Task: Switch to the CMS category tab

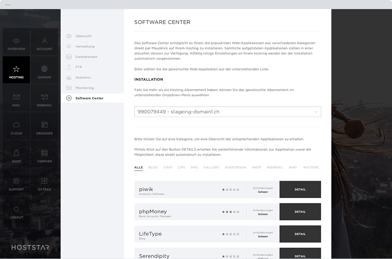Action: pos(182,167)
